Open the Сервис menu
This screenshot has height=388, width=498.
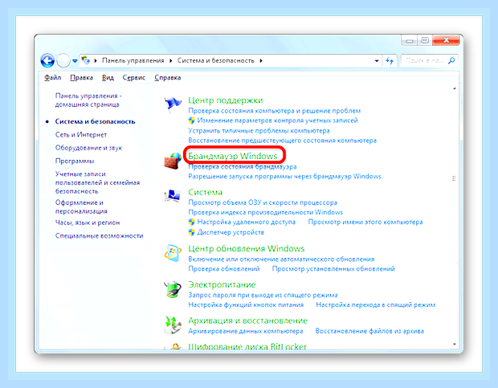(133, 77)
